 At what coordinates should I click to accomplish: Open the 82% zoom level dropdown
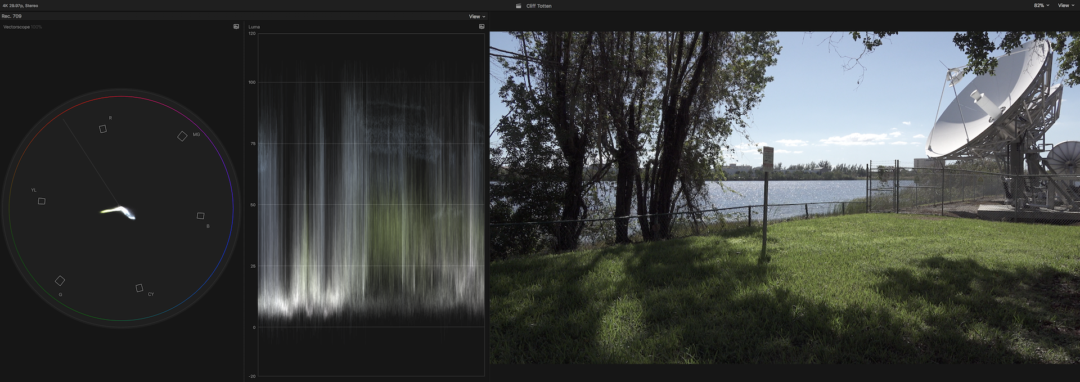[1041, 6]
